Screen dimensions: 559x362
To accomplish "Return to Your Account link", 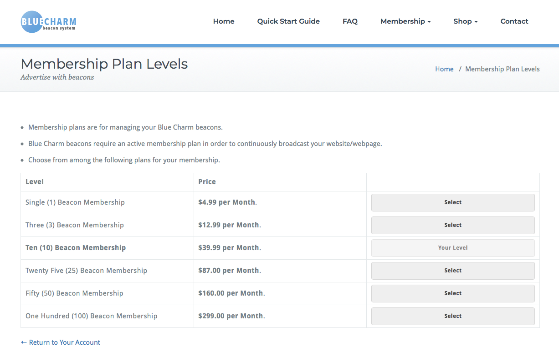I will click(61, 342).
